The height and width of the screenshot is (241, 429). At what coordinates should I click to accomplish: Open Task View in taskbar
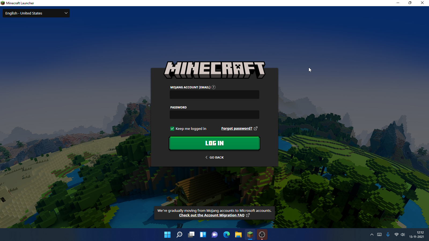[191, 235]
